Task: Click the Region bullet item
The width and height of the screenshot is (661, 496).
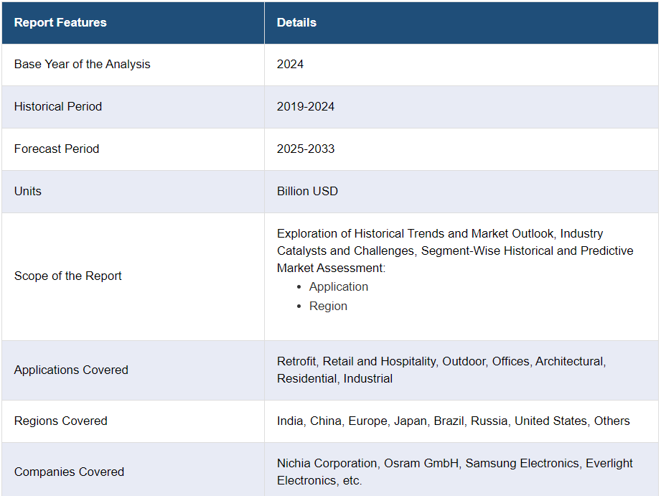Action: (328, 306)
